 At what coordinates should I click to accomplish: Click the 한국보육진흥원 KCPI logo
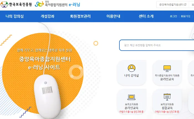coord(16,4)
